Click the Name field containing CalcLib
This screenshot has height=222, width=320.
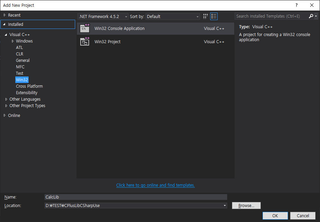136,197
